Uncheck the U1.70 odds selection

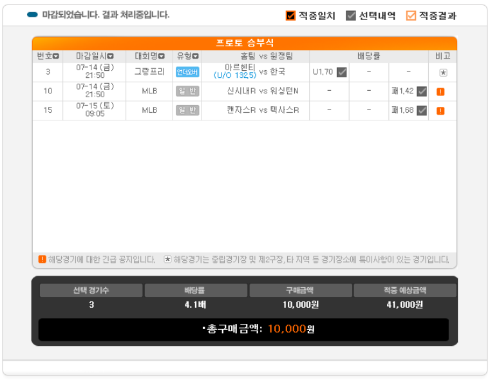pos(341,73)
